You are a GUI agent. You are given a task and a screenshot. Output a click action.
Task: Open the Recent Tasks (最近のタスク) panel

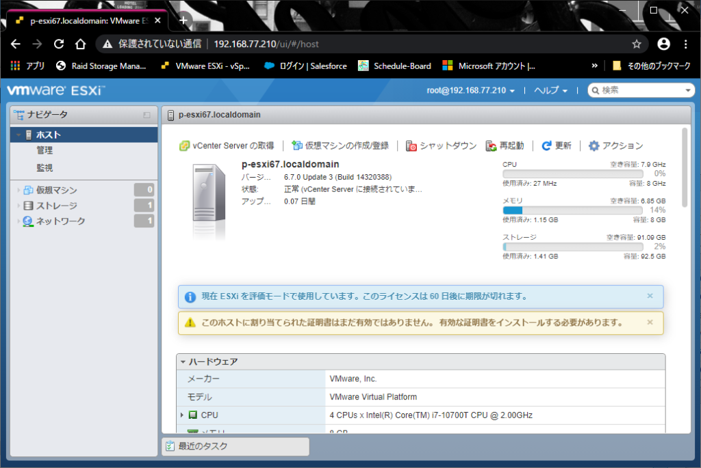(x=235, y=446)
